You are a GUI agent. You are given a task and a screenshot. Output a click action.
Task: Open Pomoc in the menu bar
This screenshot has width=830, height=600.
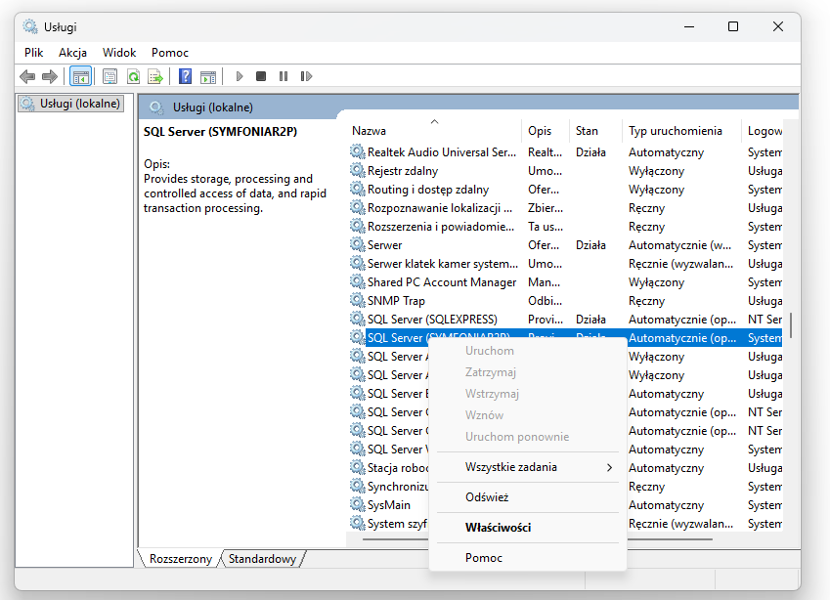coord(170,53)
